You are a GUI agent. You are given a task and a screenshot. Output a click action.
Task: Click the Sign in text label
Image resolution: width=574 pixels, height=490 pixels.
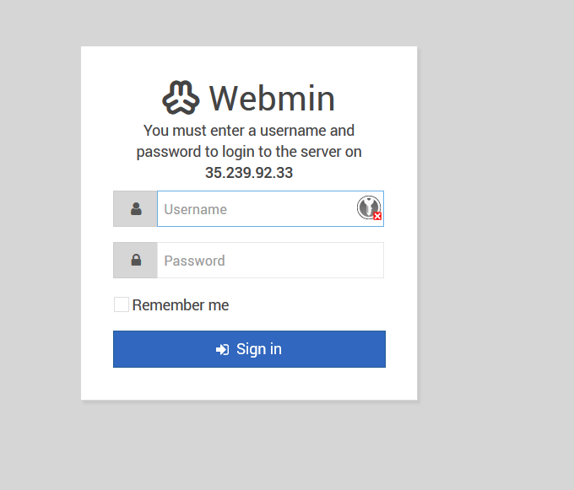[259, 349]
